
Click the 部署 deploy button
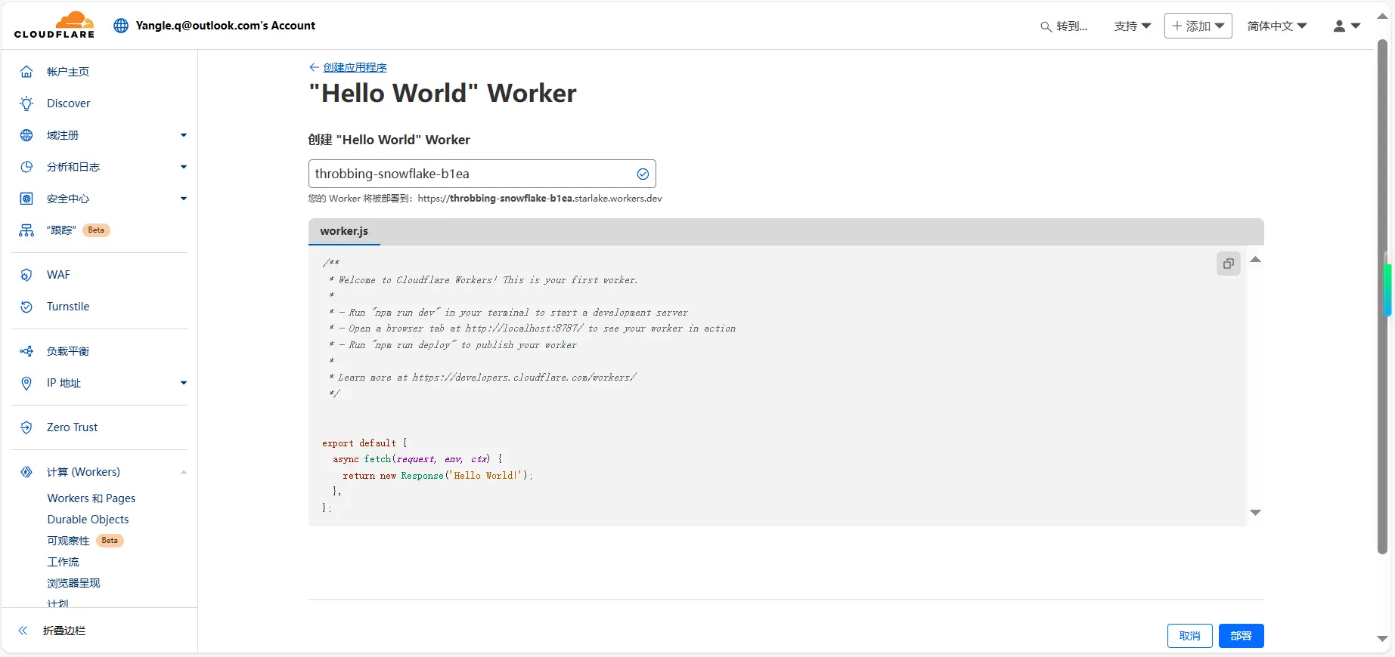pos(1241,636)
